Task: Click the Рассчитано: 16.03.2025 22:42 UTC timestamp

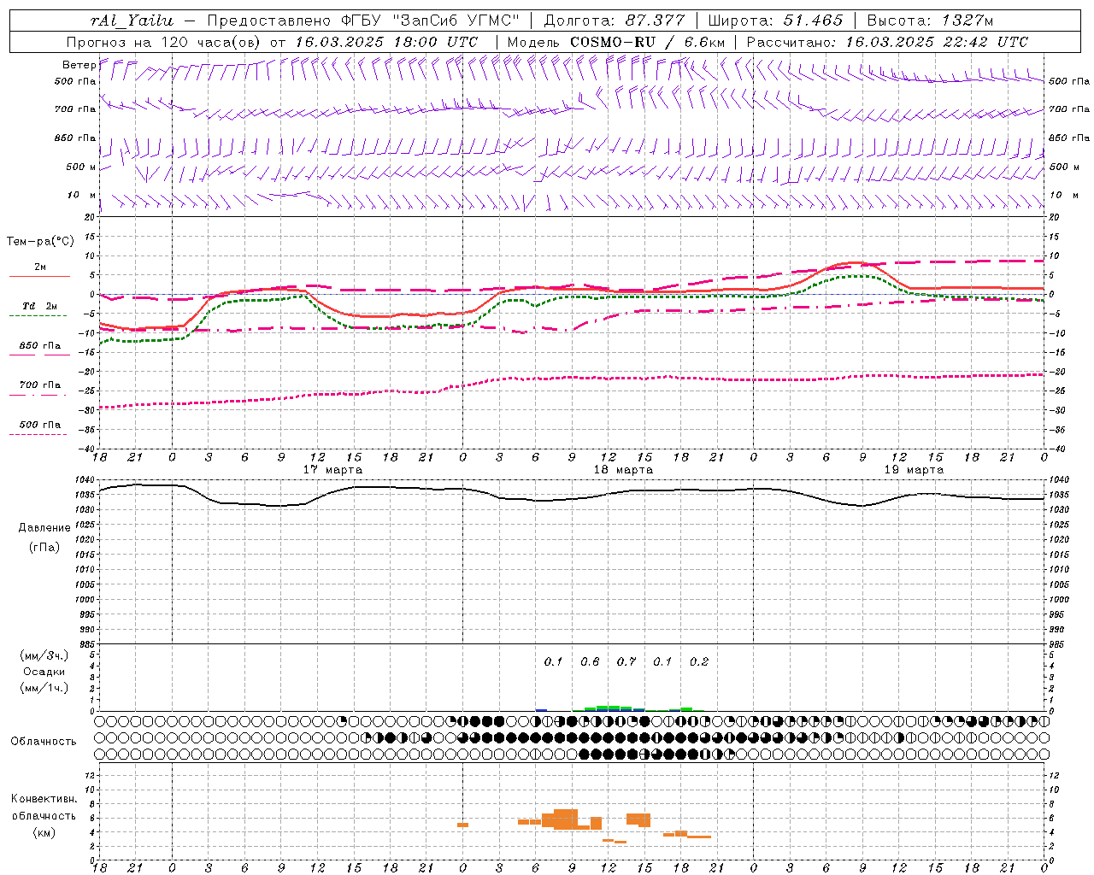Action: click(887, 42)
